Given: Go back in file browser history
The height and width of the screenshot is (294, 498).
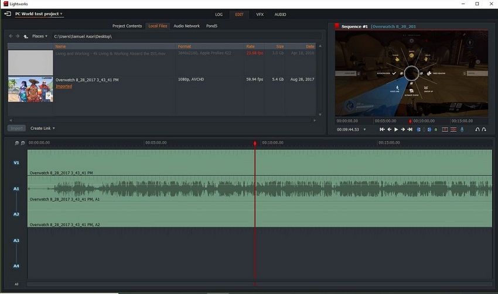Looking at the screenshot, I should 11,36.
